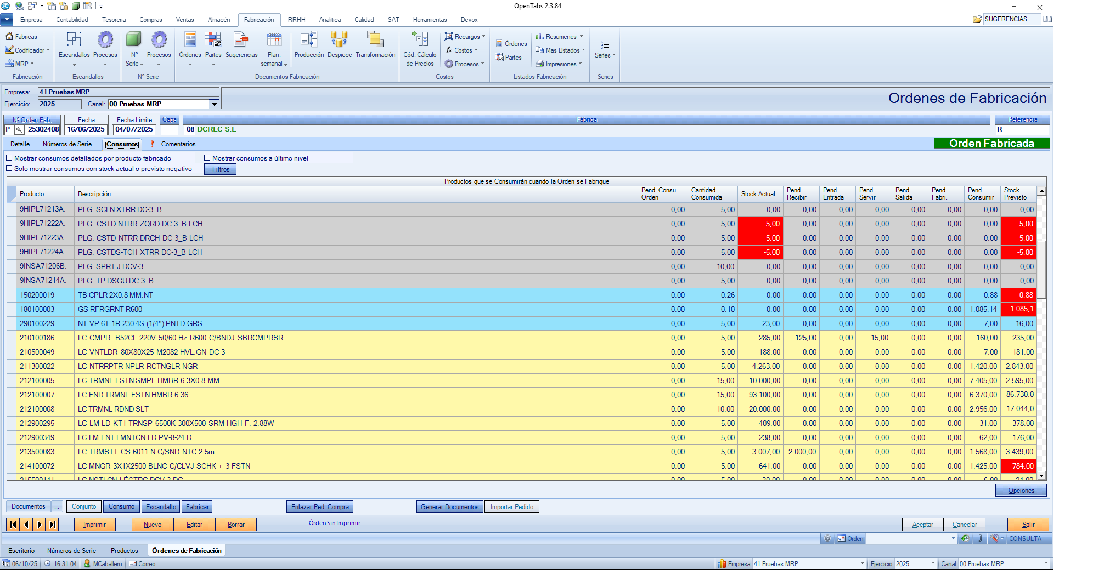Click the Producción document icon
1093x570 pixels.
(x=309, y=41)
